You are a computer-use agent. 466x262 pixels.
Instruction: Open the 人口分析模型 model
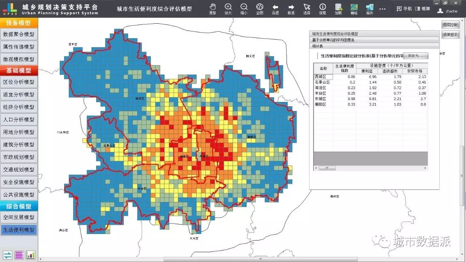[19, 119]
